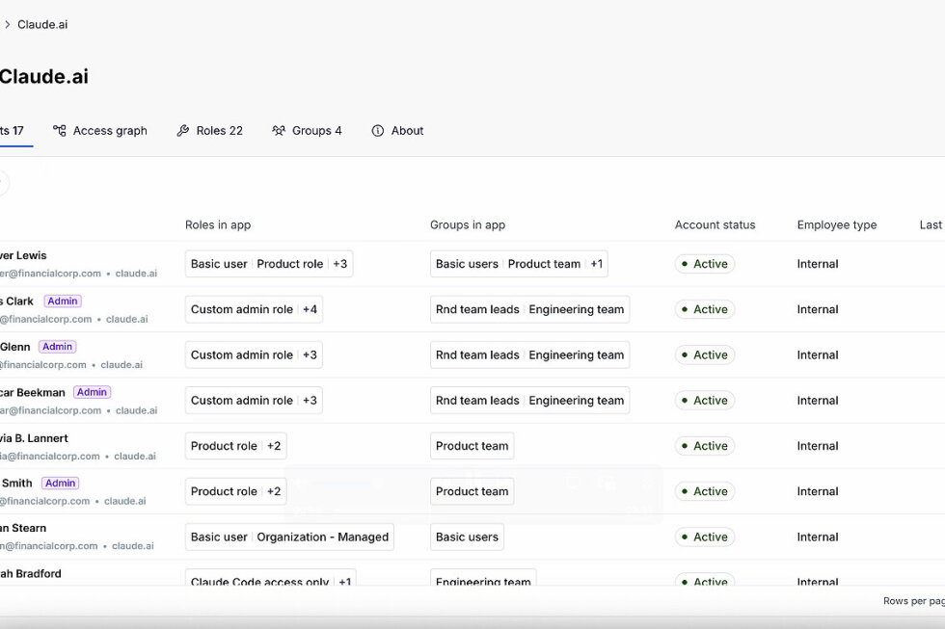Sort by Roles in app column header
945x629 pixels.
click(218, 225)
